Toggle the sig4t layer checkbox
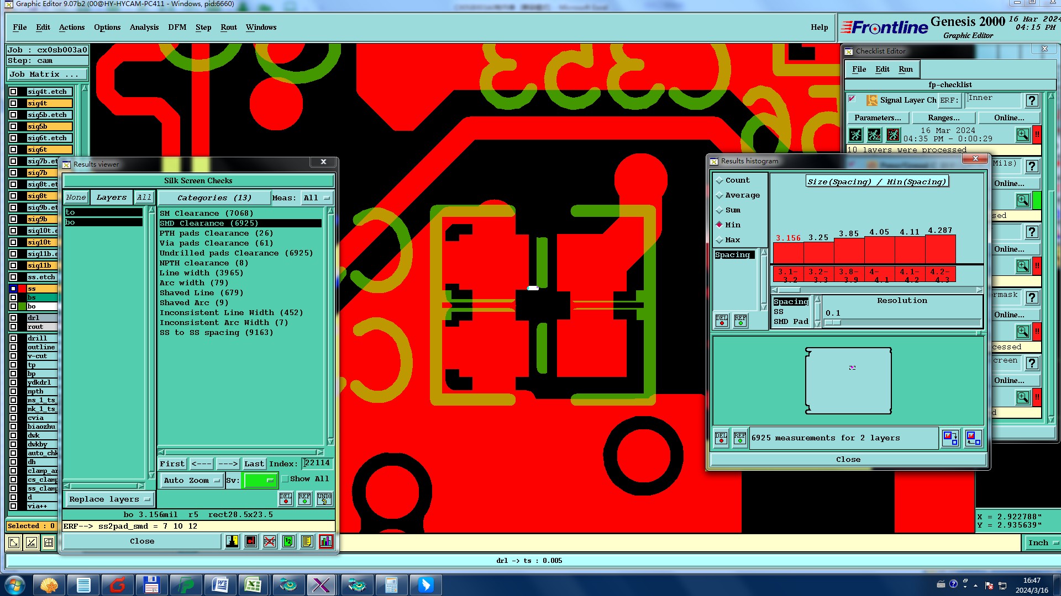Image resolution: width=1061 pixels, height=596 pixels. click(13, 103)
